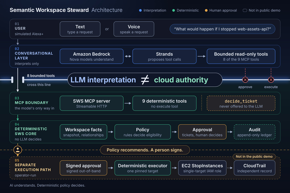
Task: Click the Signed approval box
Action: (x=83, y=168)
